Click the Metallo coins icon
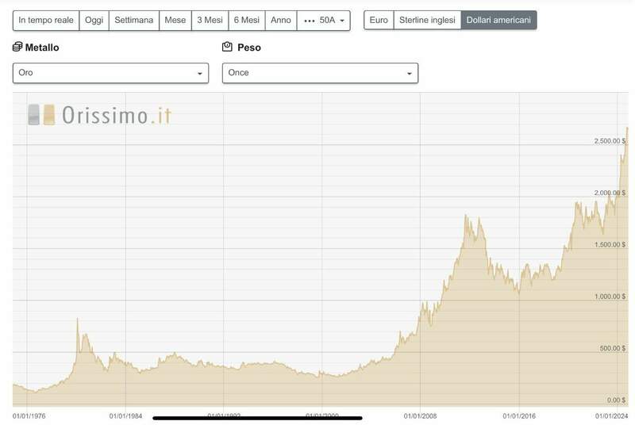Image resolution: width=635 pixels, height=425 pixels. click(17, 48)
